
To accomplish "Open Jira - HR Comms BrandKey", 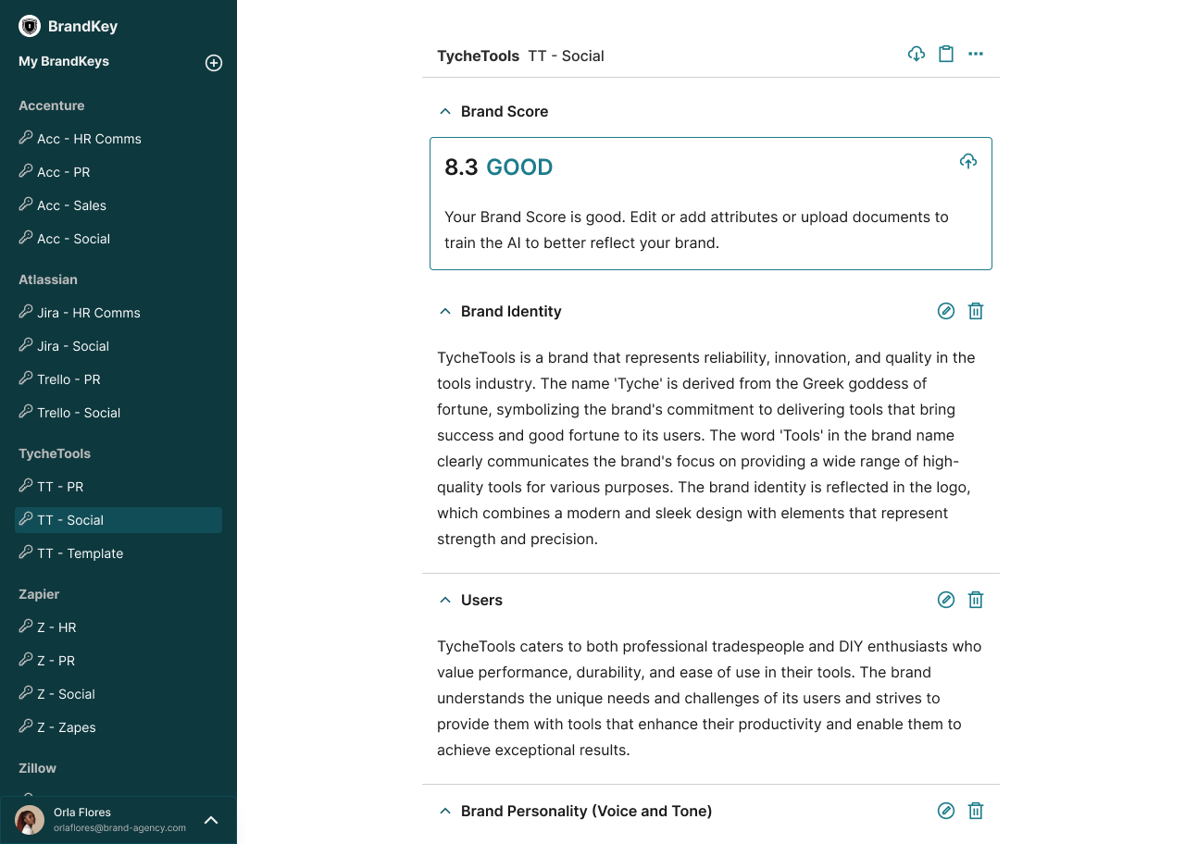I will pyautogui.click(x=118, y=313).
